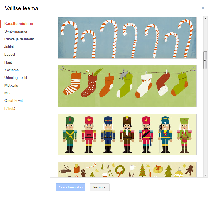Select the Lapset category
The width and height of the screenshot is (208, 197).
pos(10,55)
